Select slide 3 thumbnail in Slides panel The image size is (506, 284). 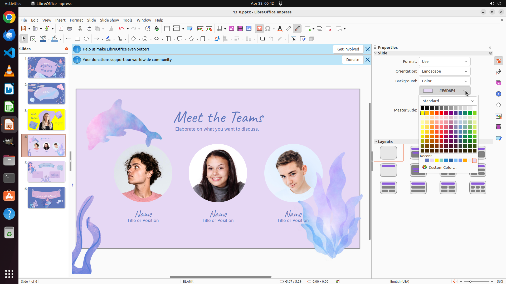pyautogui.click(x=47, y=120)
